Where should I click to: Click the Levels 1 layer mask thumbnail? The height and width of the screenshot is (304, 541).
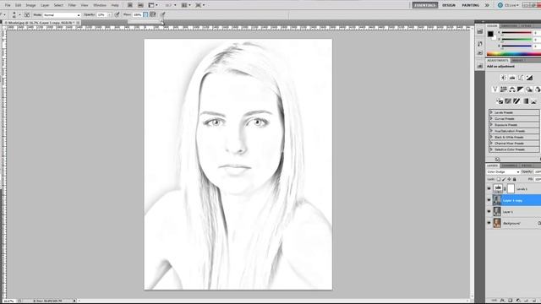(x=511, y=188)
